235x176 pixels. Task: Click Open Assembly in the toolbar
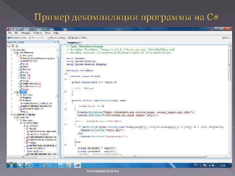tap(57, 38)
